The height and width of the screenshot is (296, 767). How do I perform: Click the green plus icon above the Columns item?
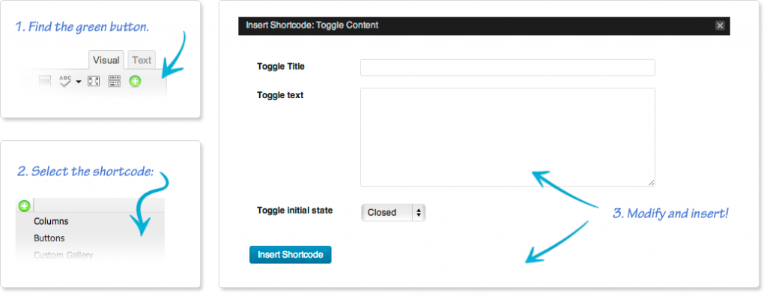point(24,205)
